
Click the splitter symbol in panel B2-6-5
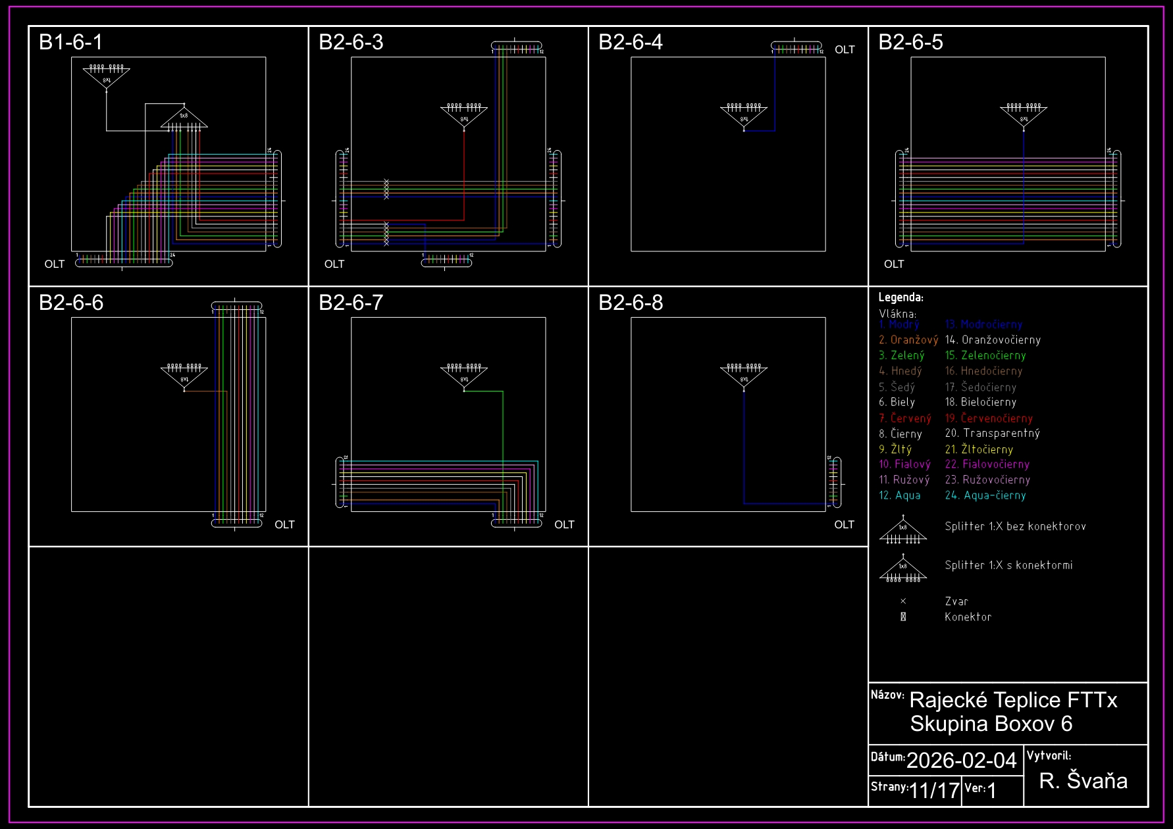pos(1024,116)
